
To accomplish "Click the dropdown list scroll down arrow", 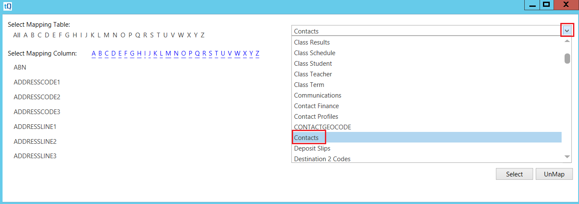I will (567, 157).
